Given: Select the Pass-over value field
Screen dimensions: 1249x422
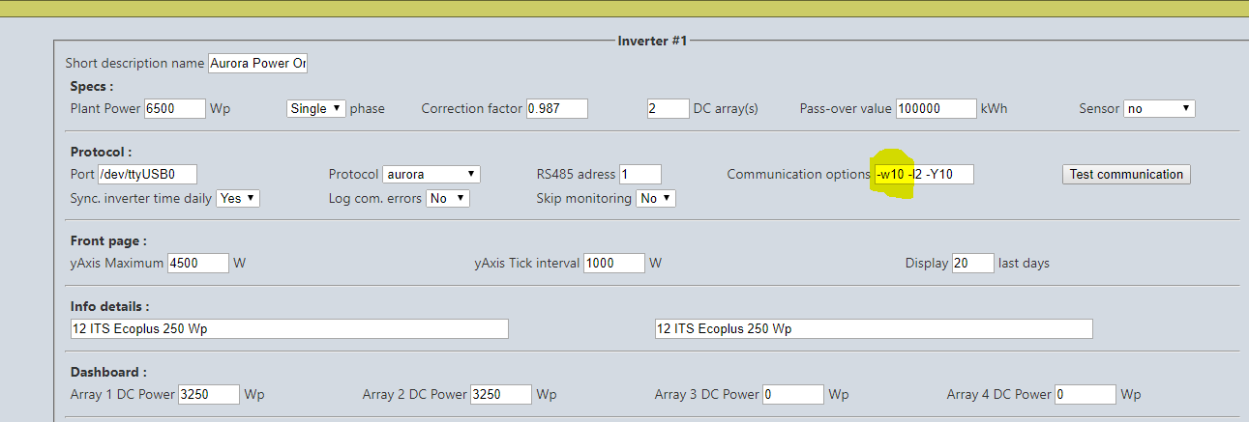Looking at the screenshot, I should [937, 109].
